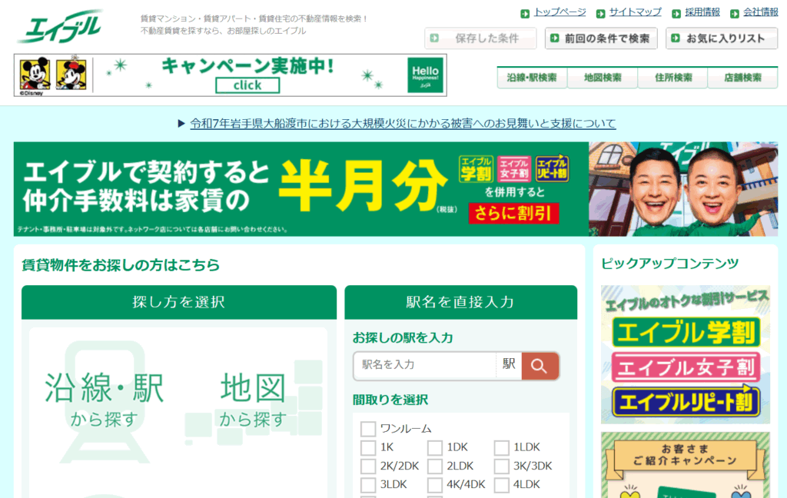Click the sidebar エイブル女子割 banner

[686, 367]
